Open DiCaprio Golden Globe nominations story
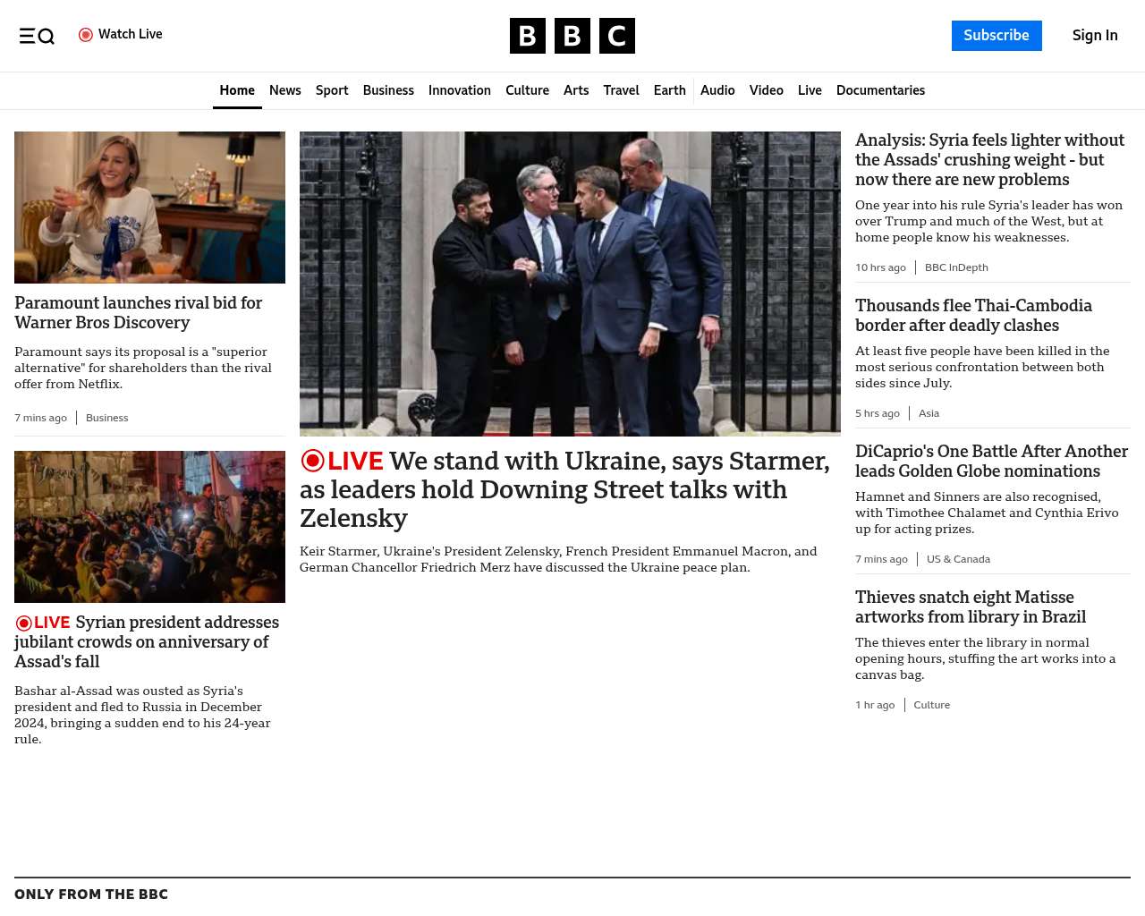The height and width of the screenshot is (916, 1145). click(991, 462)
